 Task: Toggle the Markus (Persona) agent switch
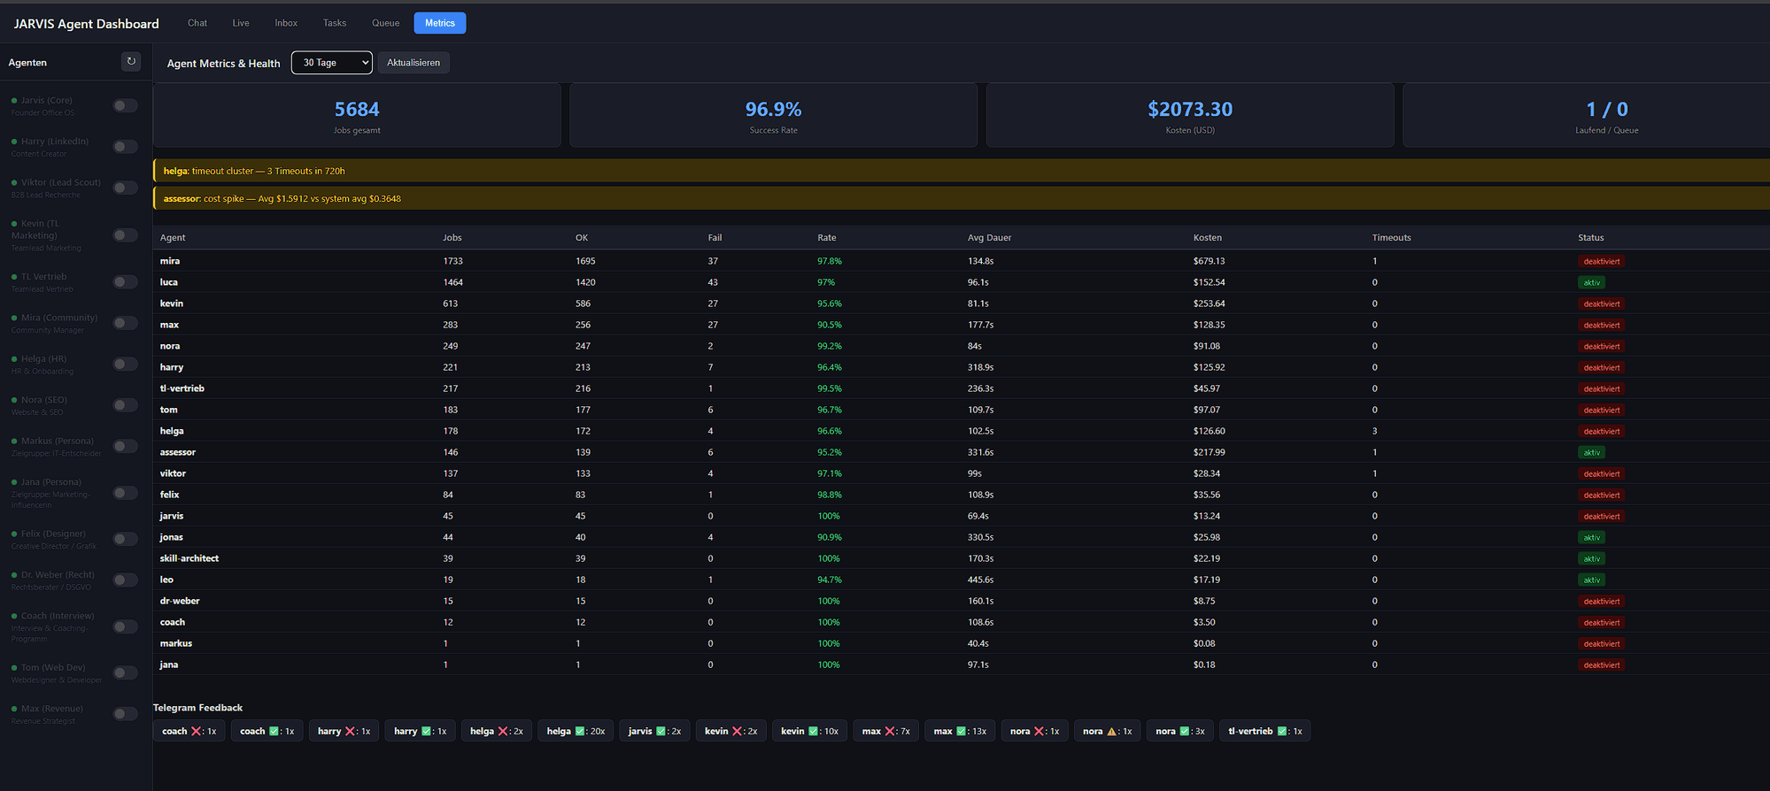coord(126,446)
